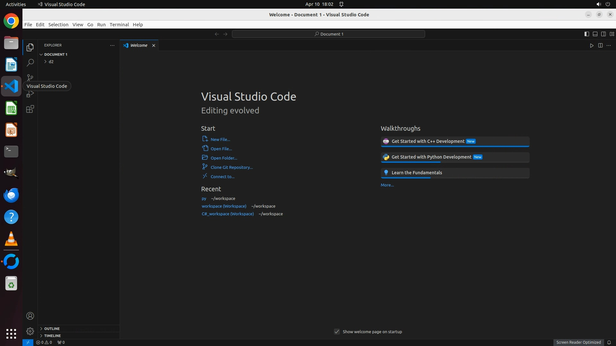
Task: Click the split editor right icon
Action: [x=600, y=45]
